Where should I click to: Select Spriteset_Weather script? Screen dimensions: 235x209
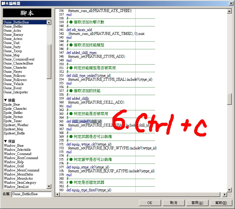[x=16, y=125]
